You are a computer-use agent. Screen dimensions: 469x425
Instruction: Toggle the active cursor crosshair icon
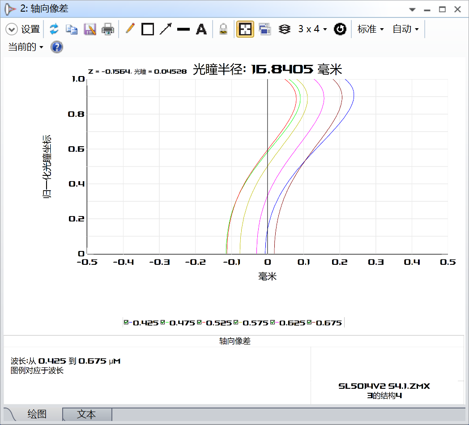tap(245, 29)
